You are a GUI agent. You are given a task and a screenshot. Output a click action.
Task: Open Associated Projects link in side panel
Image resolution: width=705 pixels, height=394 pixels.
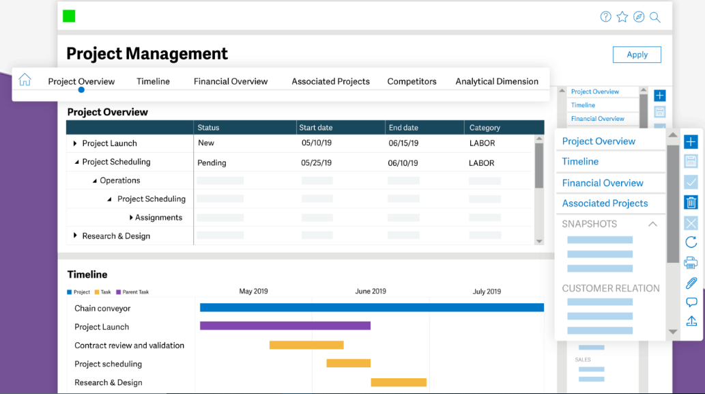pos(605,203)
